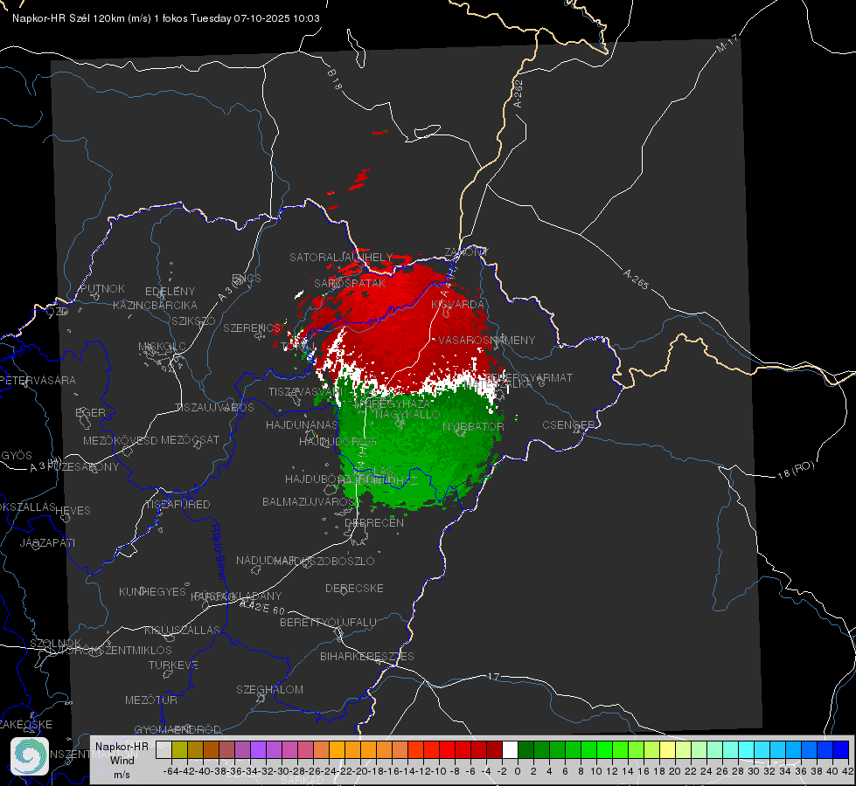Click the light gray swatch left of -64
The width and height of the screenshot is (856, 786).
(164, 749)
